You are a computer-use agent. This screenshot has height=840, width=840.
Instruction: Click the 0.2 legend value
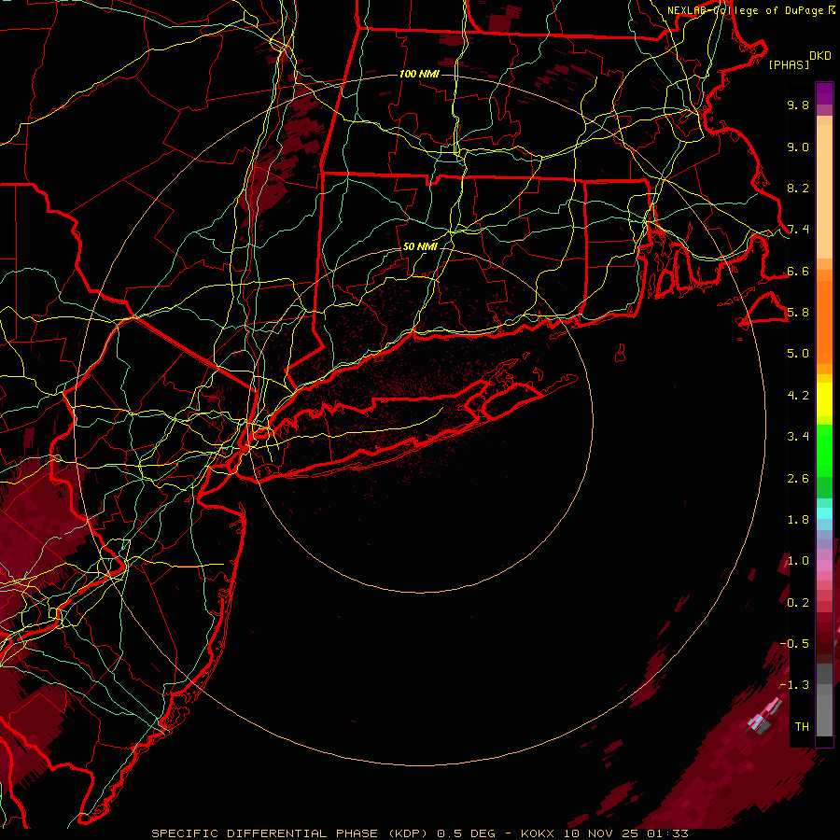point(798,602)
